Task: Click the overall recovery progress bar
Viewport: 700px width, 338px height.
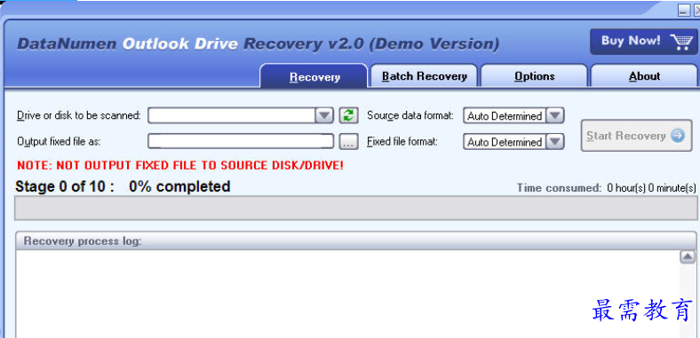Action: (355, 208)
